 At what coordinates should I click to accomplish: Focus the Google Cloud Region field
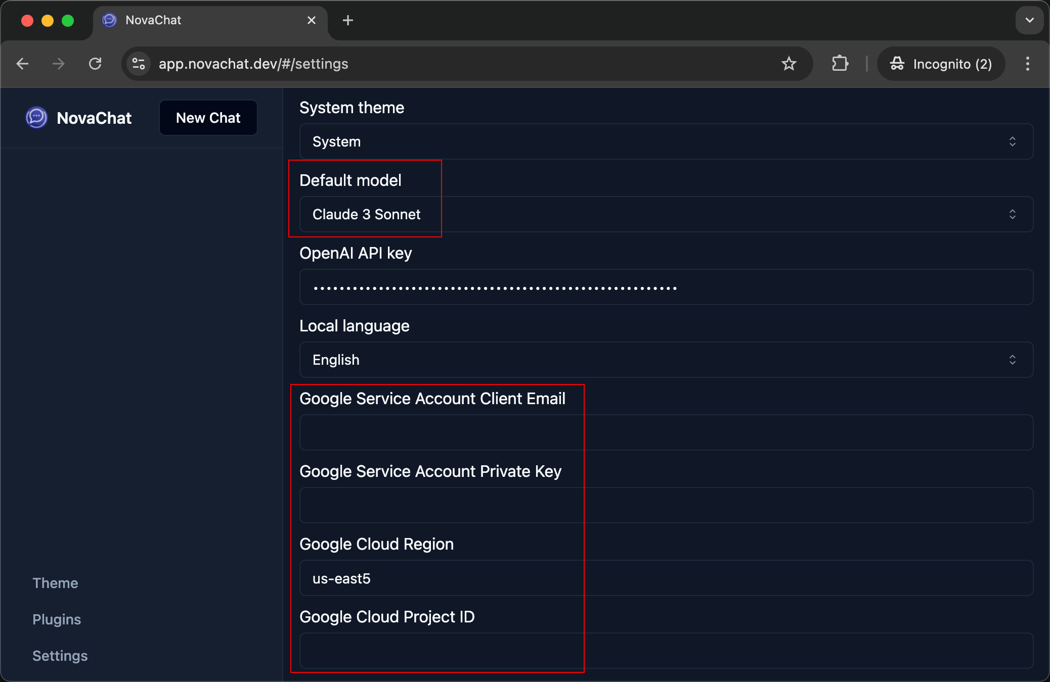pyautogui.click(x=666, y=578)
